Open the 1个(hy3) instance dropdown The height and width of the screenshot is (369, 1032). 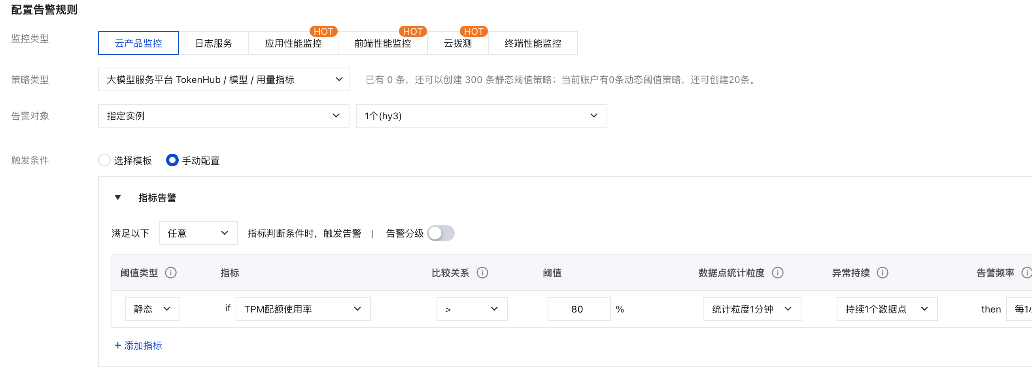point(481,116)
